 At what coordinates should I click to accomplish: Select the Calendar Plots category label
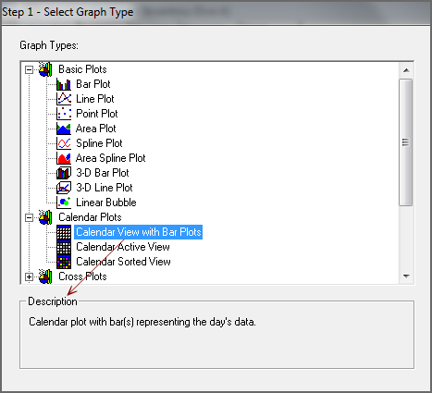pyautogui.click(x=90, y=217)
